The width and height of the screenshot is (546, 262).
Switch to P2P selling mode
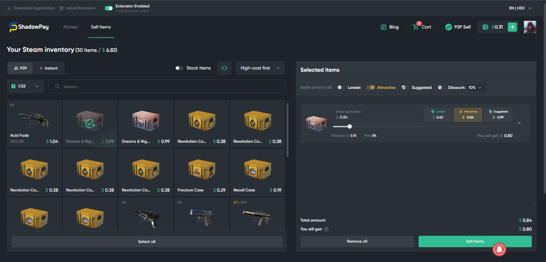pyautogui.click(x=20, y=68)
